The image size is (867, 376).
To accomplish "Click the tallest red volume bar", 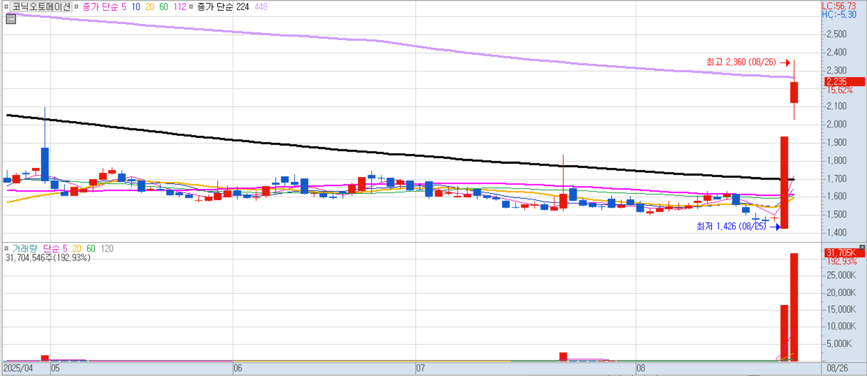I will pyautogui.click(x=794, y=307).
